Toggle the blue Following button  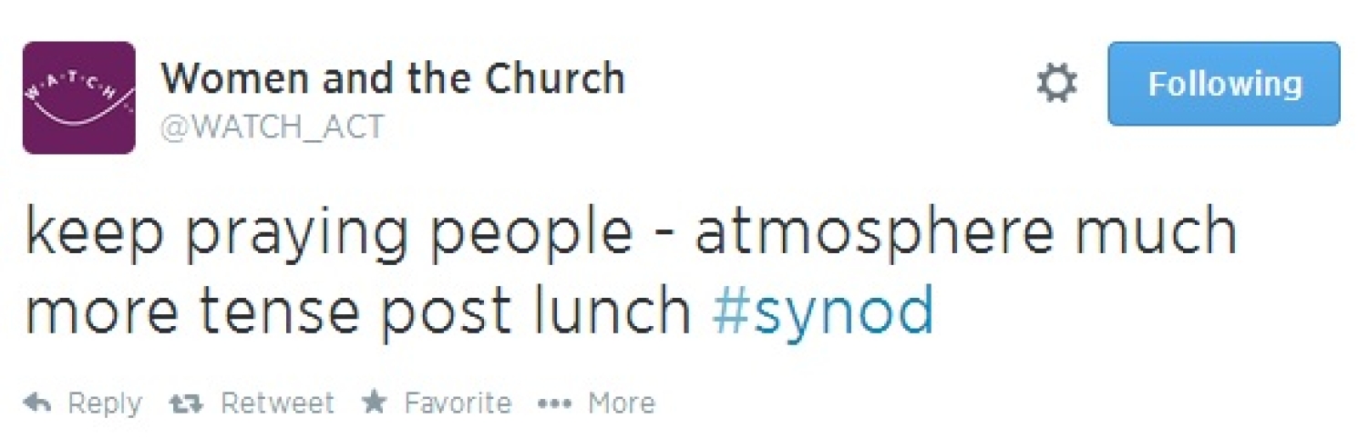coord(1223,84)
